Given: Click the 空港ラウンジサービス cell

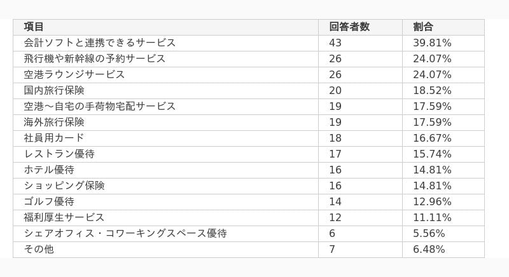Looking at the screenshot, I should (x=165, y=75).
